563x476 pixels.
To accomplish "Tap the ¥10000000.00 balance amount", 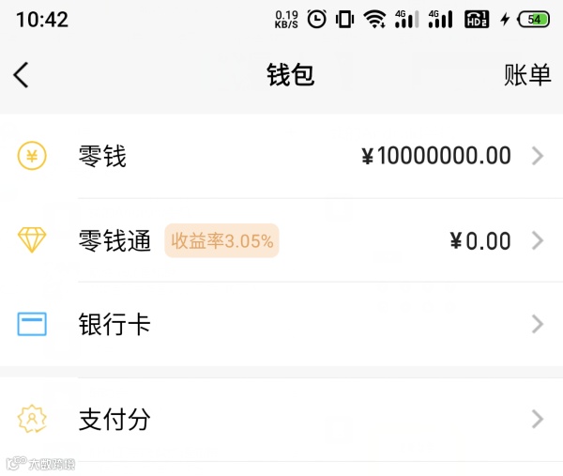I will pyautogui.click(x=436, y=156).
